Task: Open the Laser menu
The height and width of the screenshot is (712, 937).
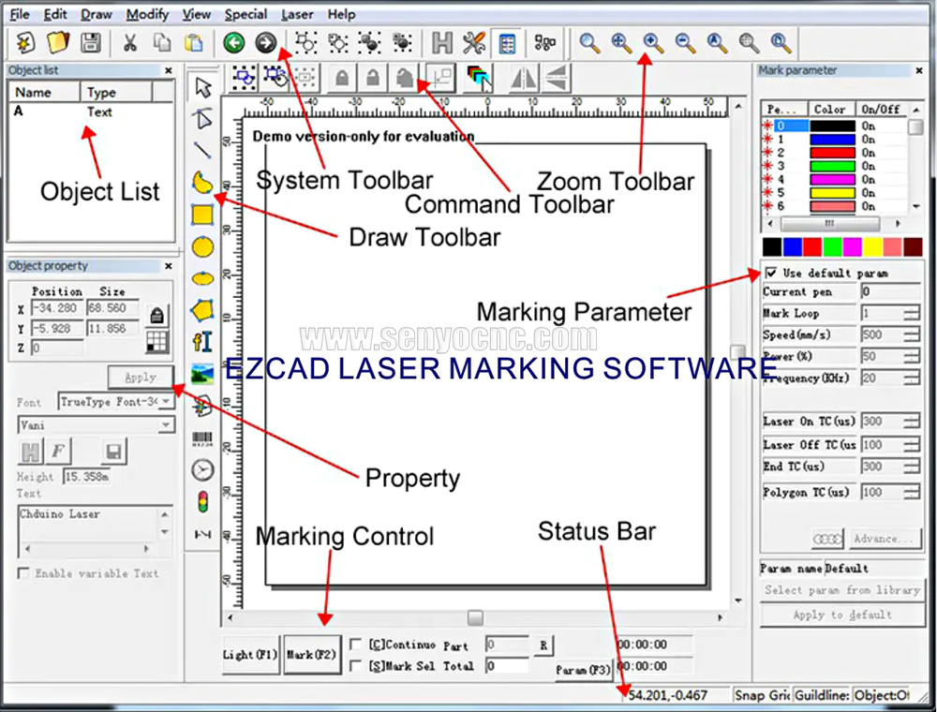Action: (297, 14)
